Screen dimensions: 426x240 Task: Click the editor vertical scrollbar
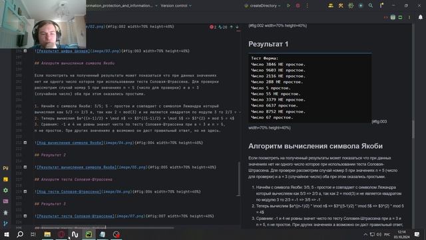pos(238,179)
